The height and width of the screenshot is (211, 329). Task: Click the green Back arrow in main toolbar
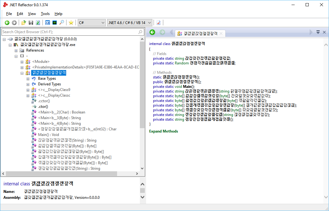point(7,23)
